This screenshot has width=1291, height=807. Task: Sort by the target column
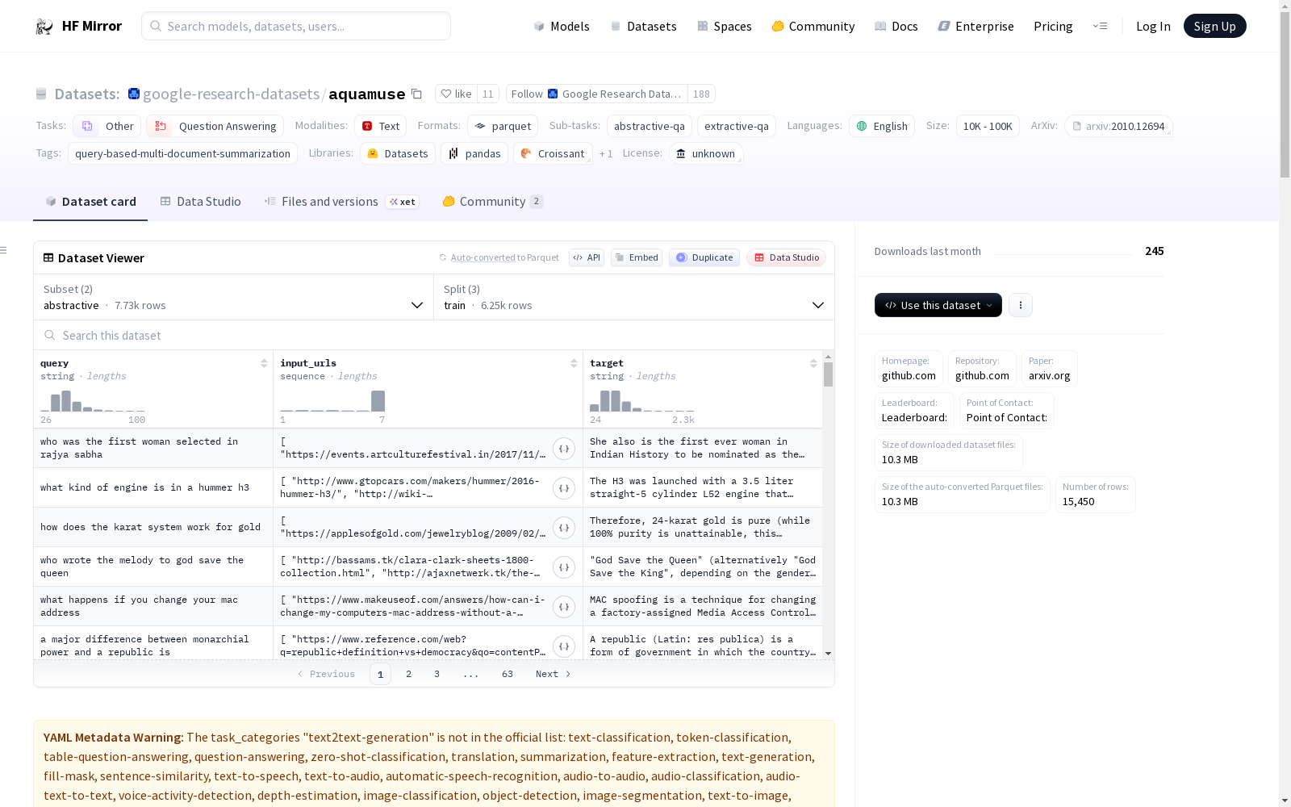click(813, 363)
